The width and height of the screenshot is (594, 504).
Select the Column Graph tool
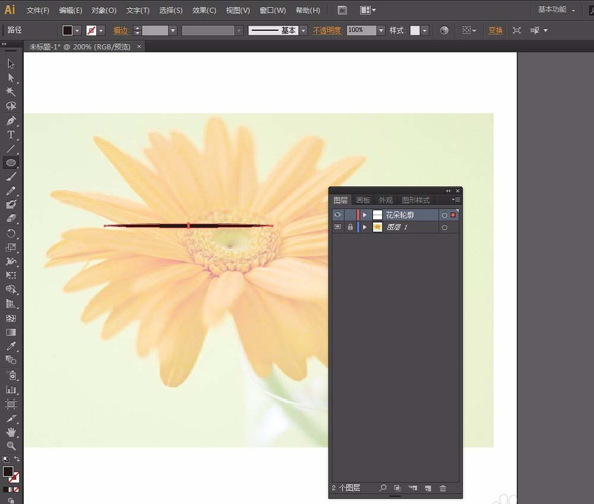tap(11, 389)
